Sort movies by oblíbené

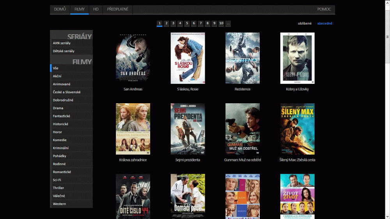click(305, 23)
